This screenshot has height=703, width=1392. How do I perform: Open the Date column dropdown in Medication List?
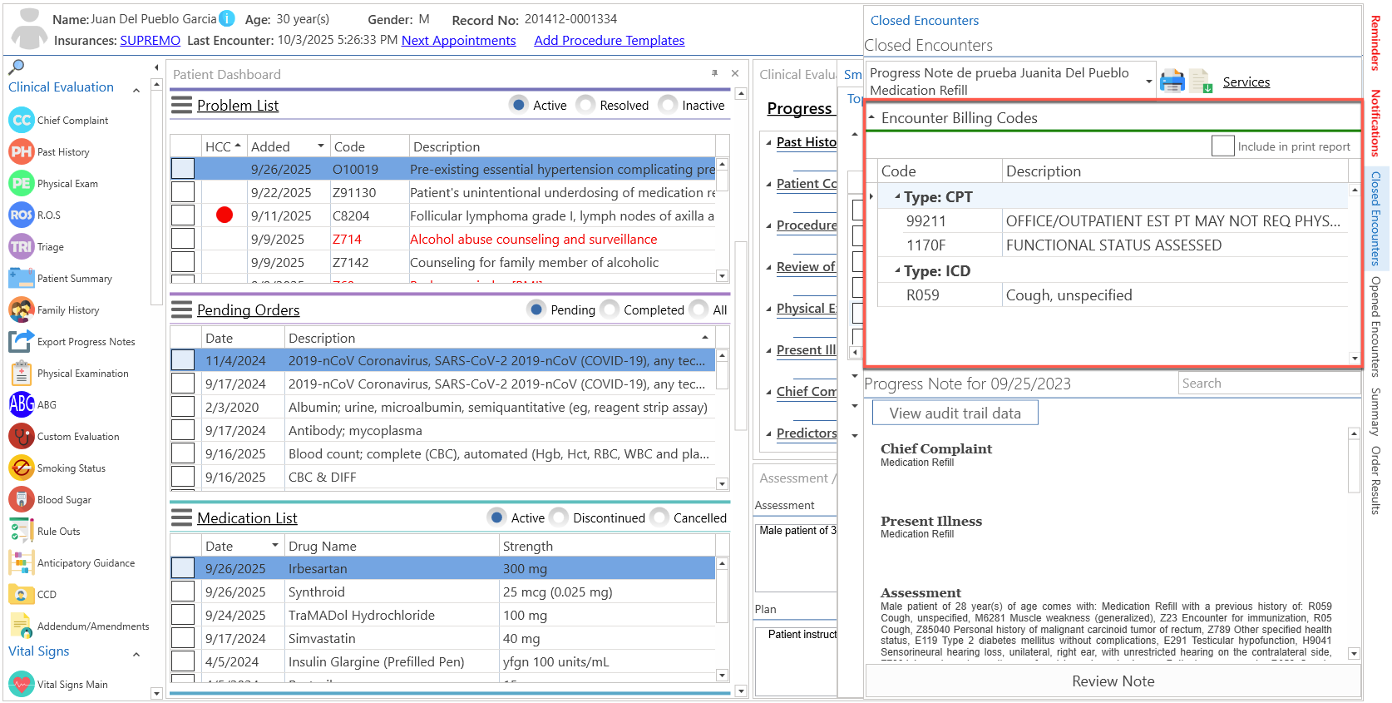(x=274, y=546)
